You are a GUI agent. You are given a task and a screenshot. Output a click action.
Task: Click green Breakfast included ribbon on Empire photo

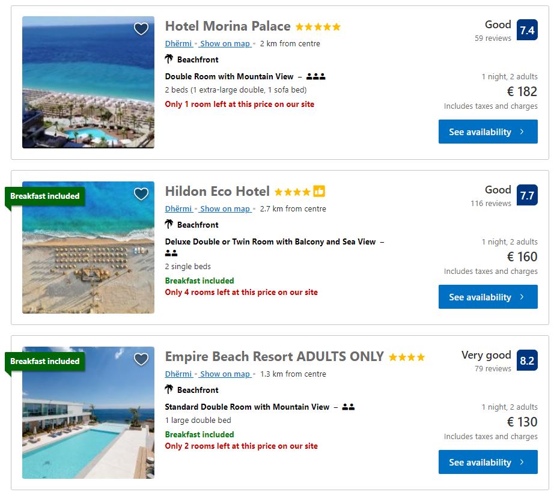(x=45, y=361)
